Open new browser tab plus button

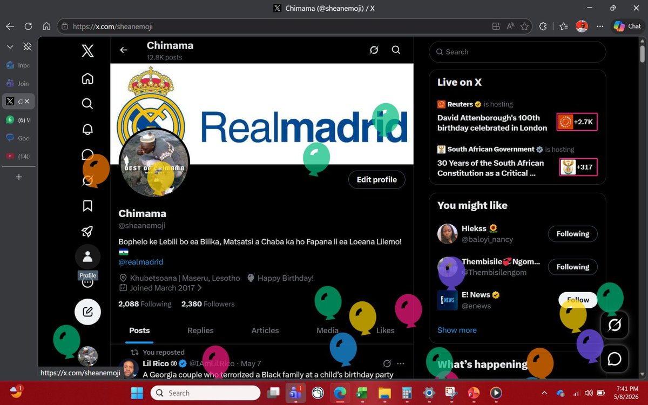click(x=18, y=177)
